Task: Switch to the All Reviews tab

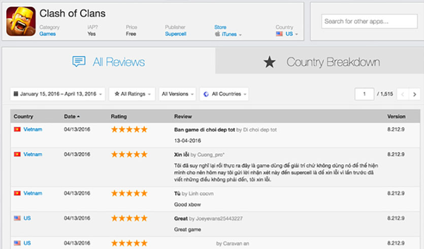Action: point(109,62)
